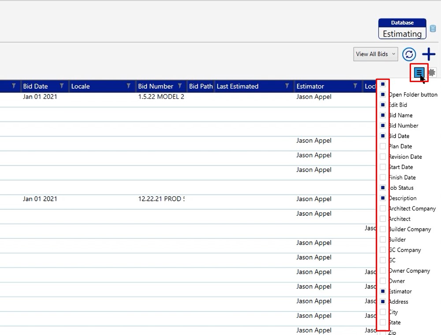The image size is (441, 335).
Task: Click the Bid Path column header
Action: (200, 86)
